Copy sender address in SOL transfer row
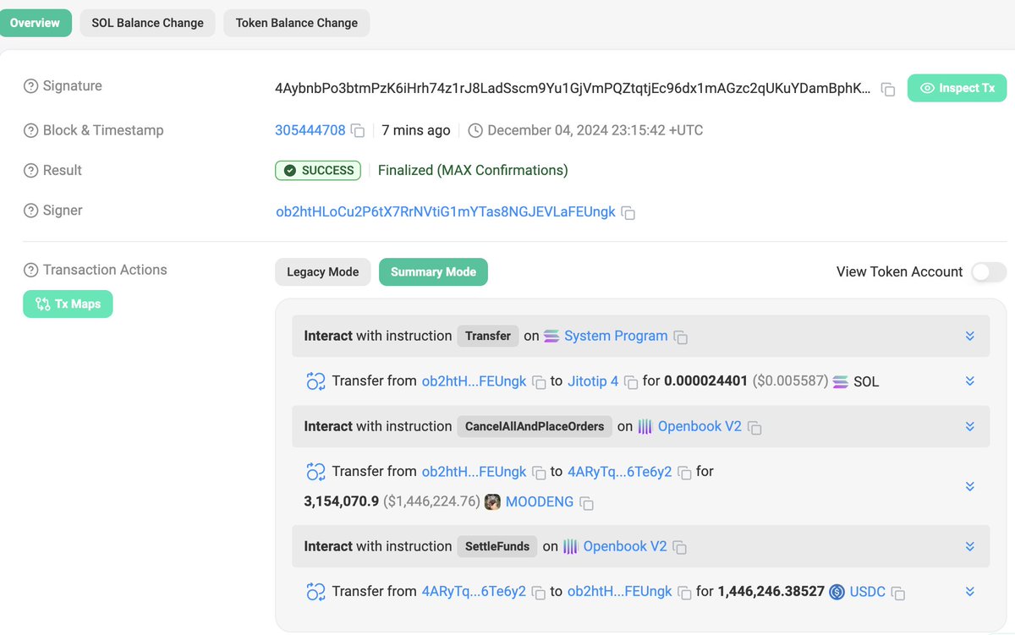The height and width of the screenshot is (635, 1015). click(539, 382)
